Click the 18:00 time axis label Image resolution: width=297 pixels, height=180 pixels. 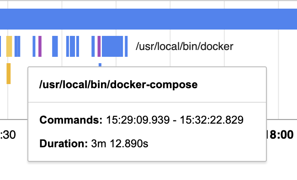(280, 135)
